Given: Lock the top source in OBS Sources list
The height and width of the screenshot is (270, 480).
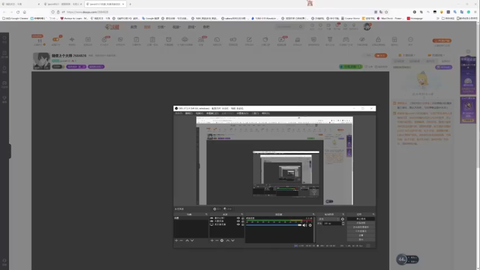Looking at the screenshot, I should coord(243,218).
